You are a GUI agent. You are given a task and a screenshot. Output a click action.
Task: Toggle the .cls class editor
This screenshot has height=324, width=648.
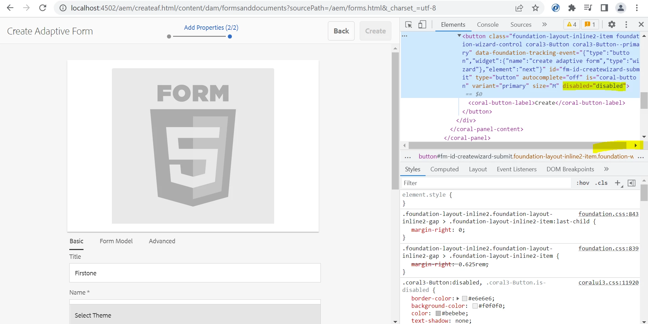coord(601,183)
